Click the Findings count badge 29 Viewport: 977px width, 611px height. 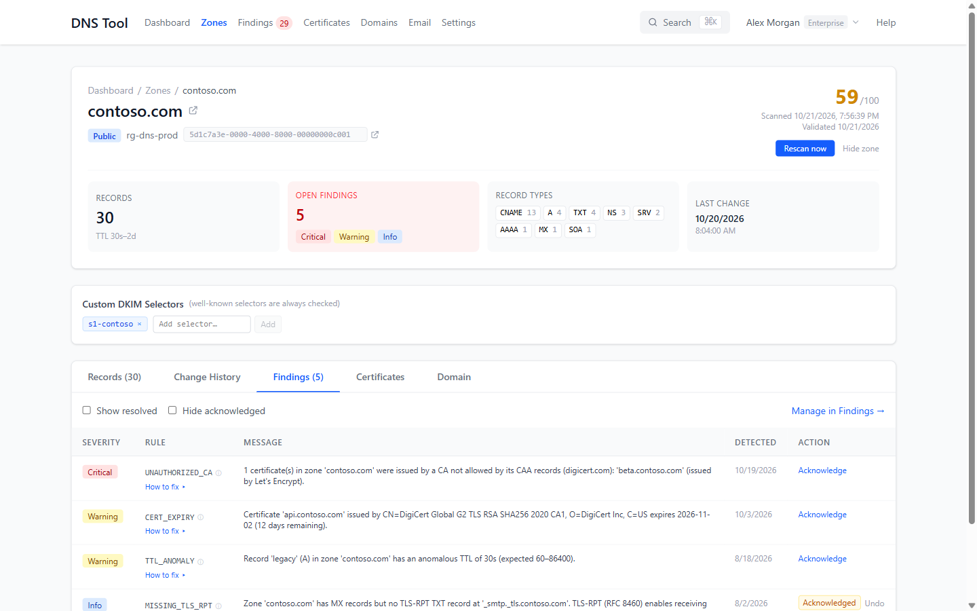click(x=284, y=23)
